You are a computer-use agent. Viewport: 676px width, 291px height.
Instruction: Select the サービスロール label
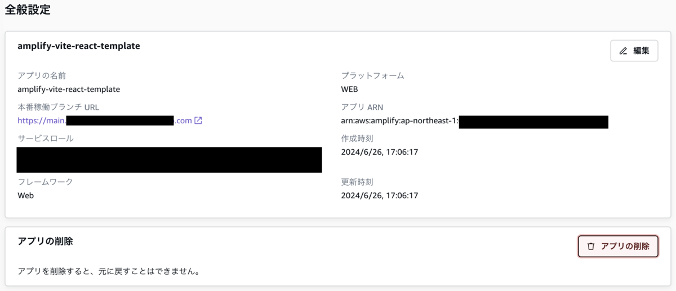45,138
